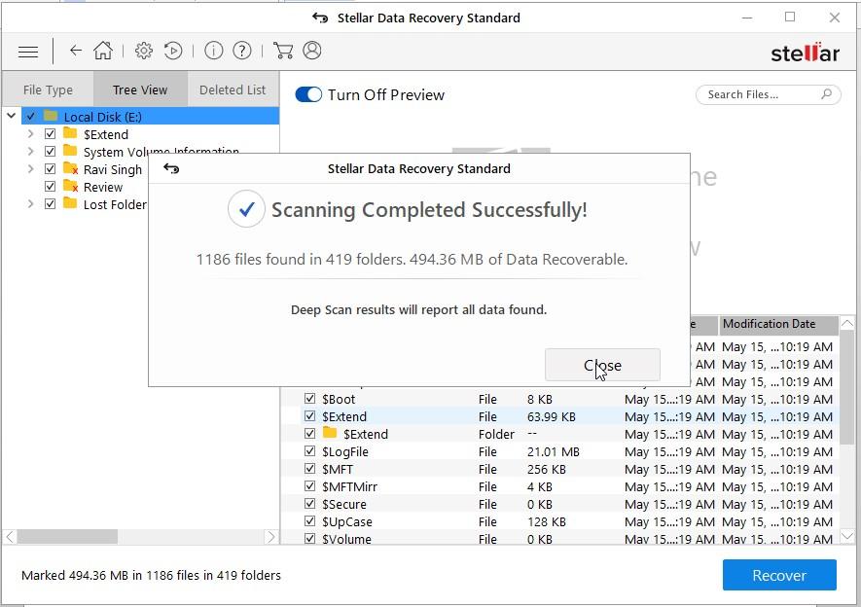
Task: Click the Lost Folder icon in the tree
Action: (70, 203)
